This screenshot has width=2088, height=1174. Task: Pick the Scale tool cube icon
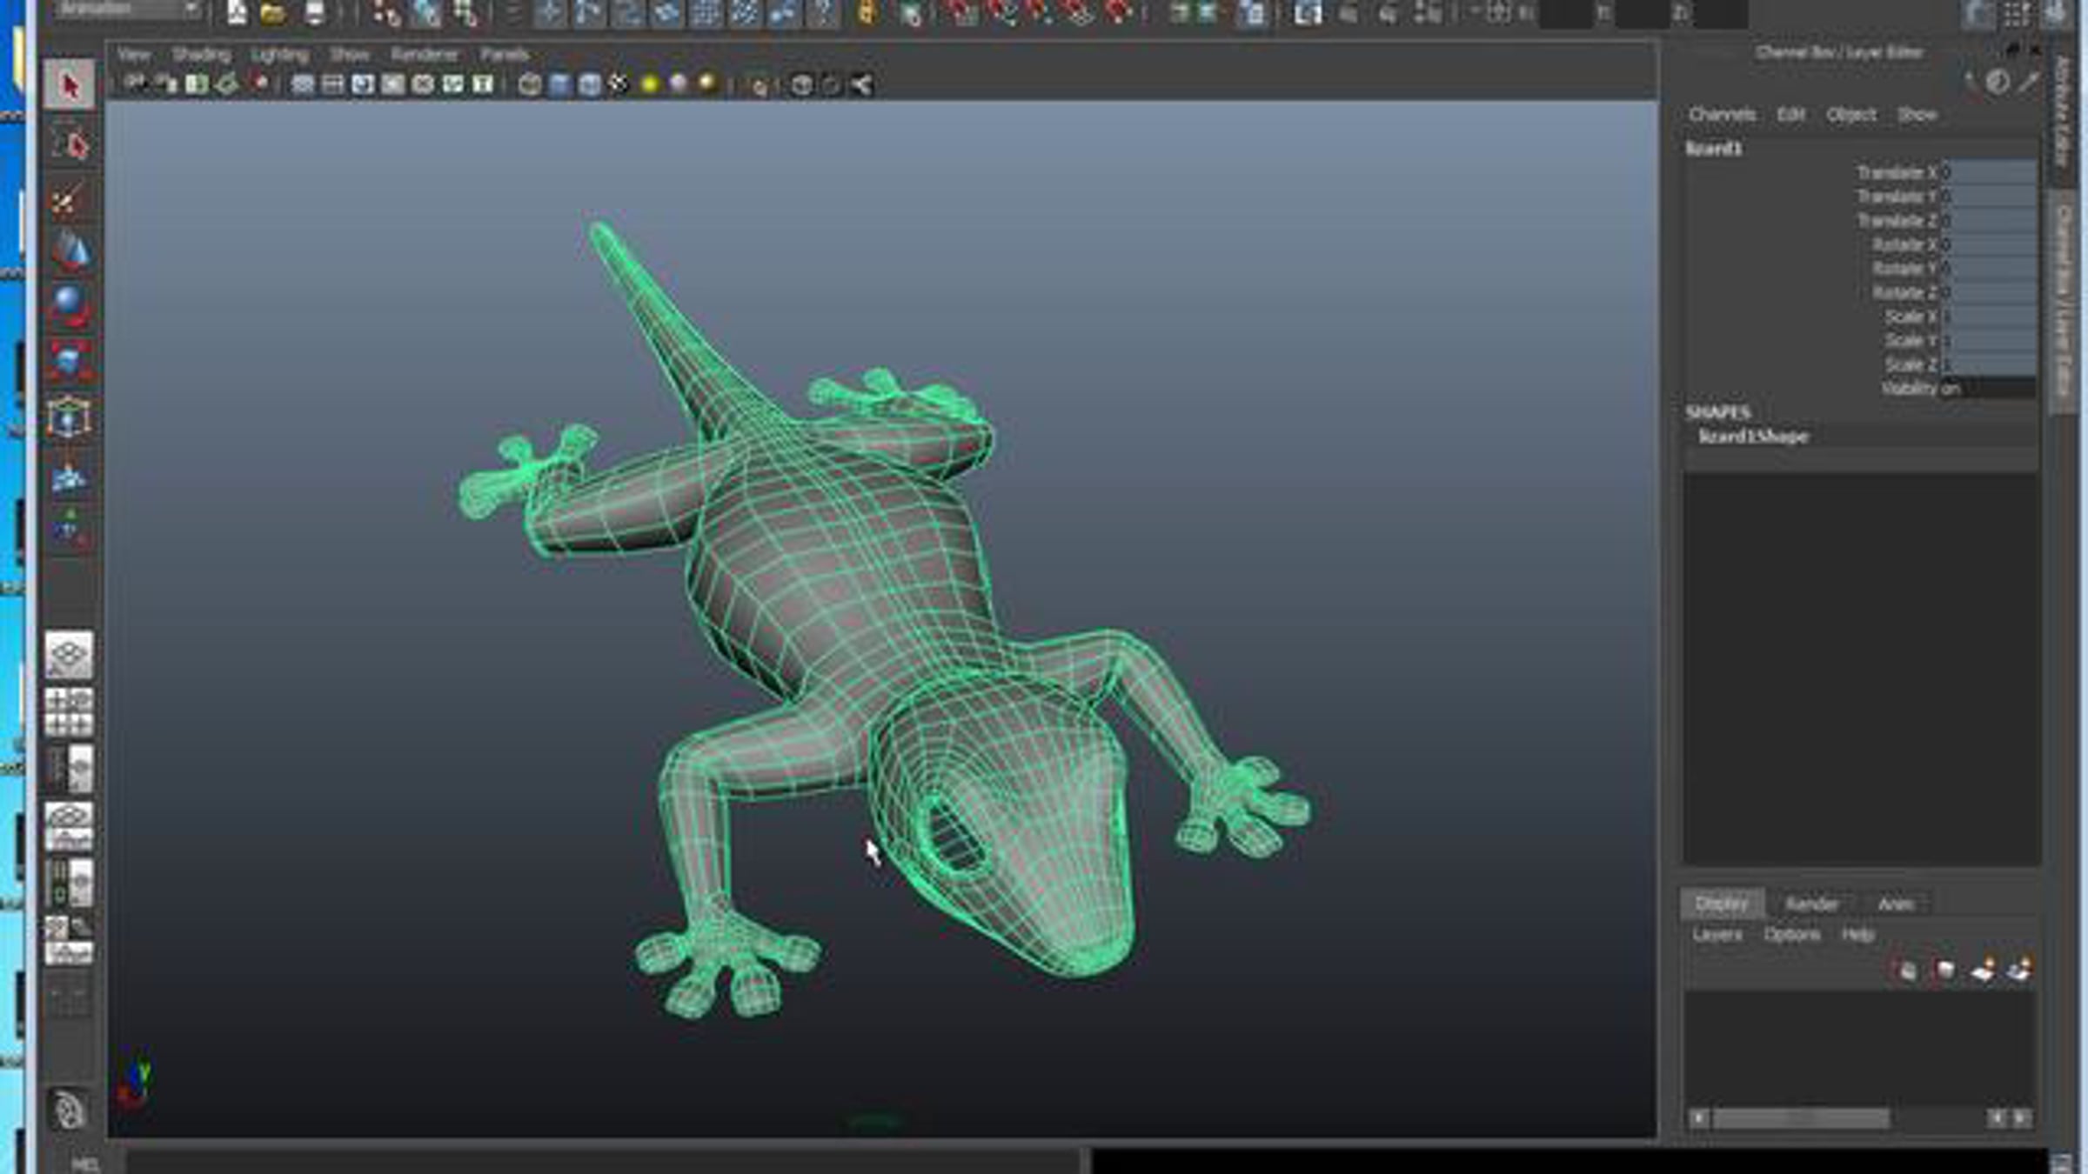click(x=69, y=361)
